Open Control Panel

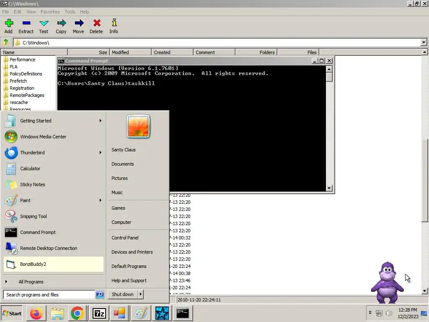point(125,238)
